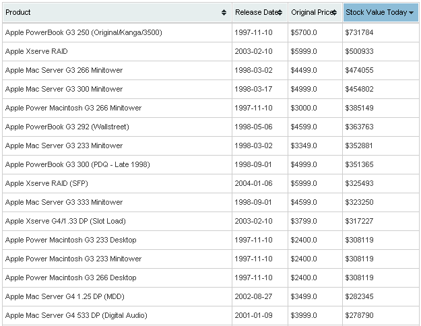The width and height of the screenshot is (421, 326).
Task: Select Apple PowerBook G3 300 (PDQ - Late 1998)
Action: [x=117, y=164]
